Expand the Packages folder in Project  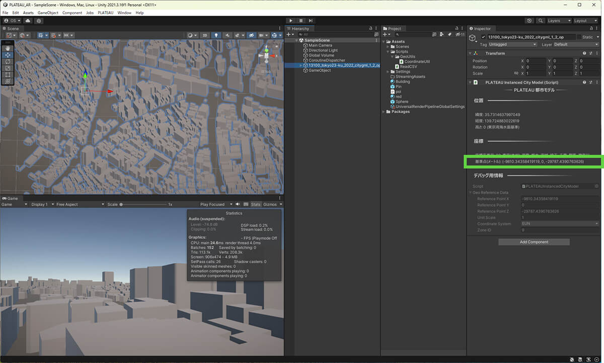point(384,112)
